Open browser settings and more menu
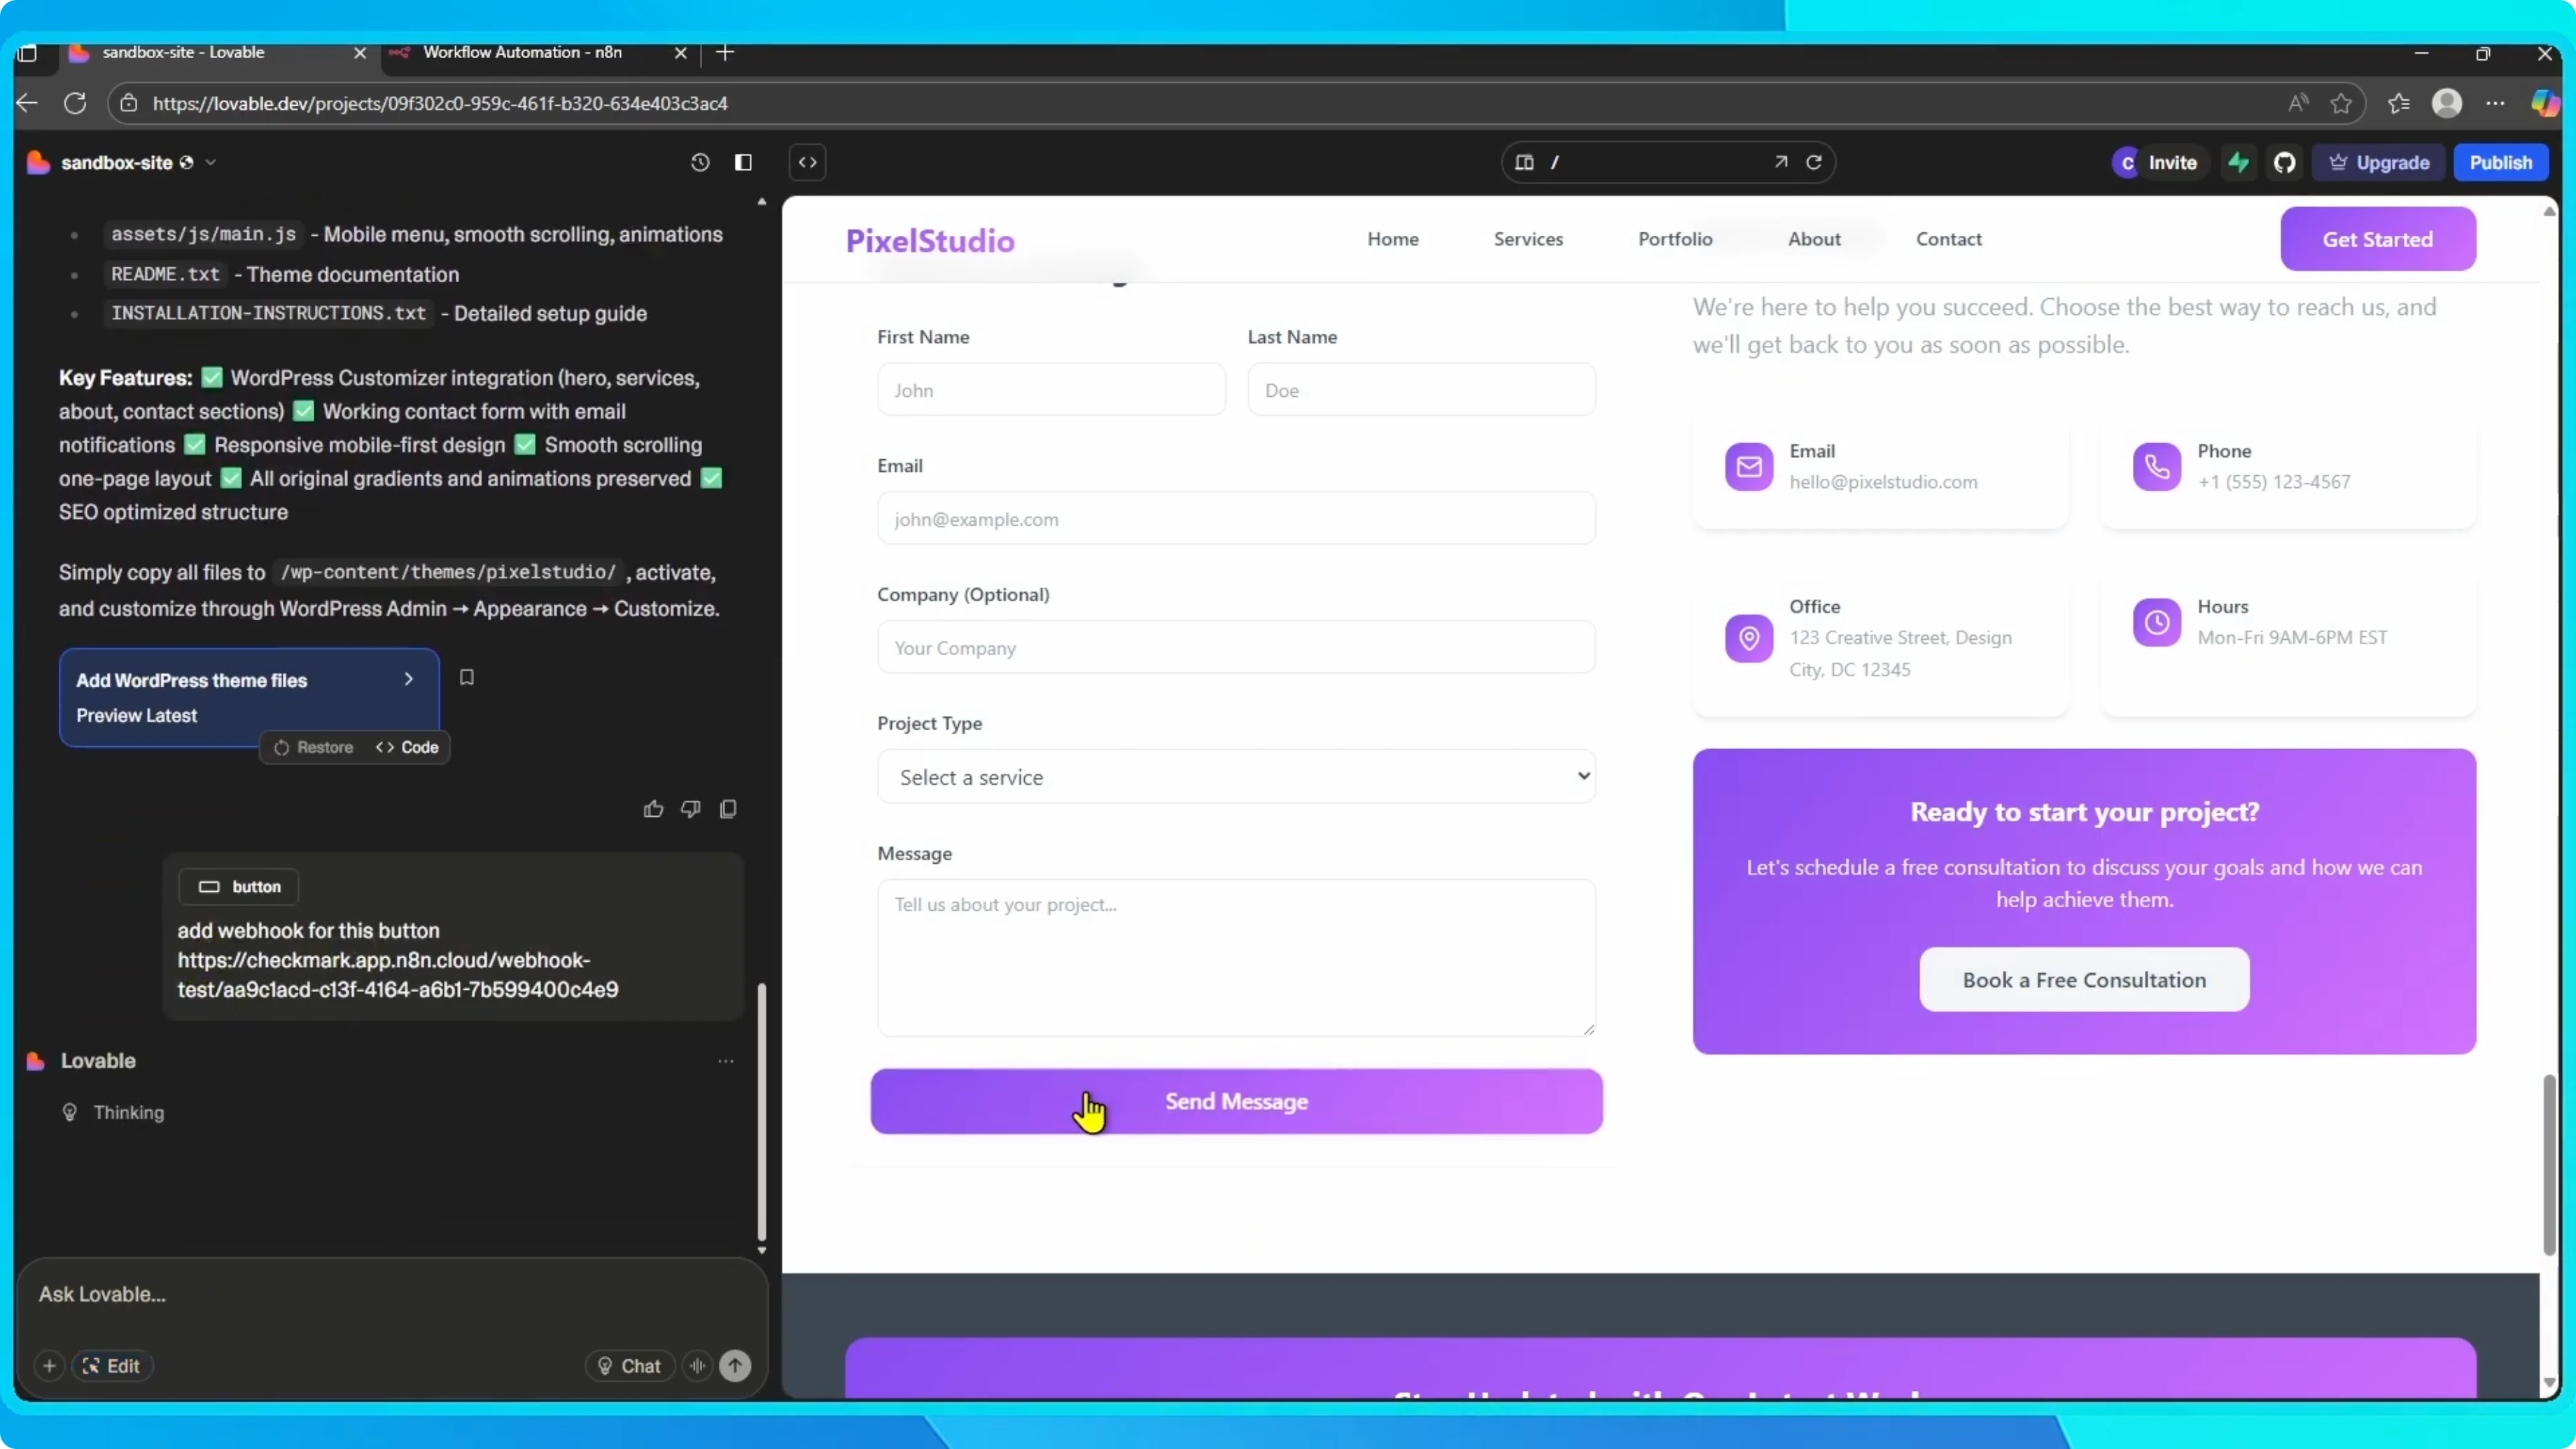Viewport: 2576px width, 1449px height. (x=2496, y=103)
